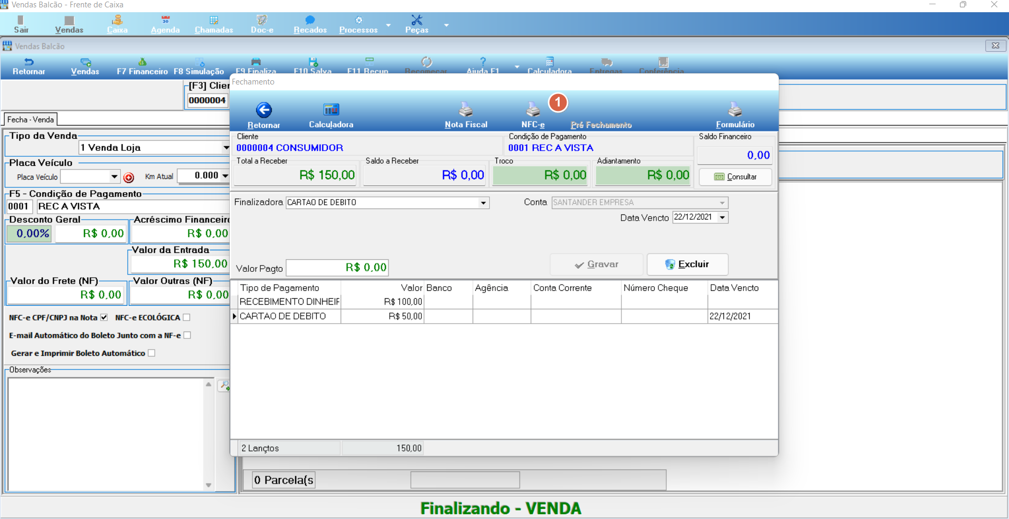Expand the Placa Veículo dropdown

115,176
